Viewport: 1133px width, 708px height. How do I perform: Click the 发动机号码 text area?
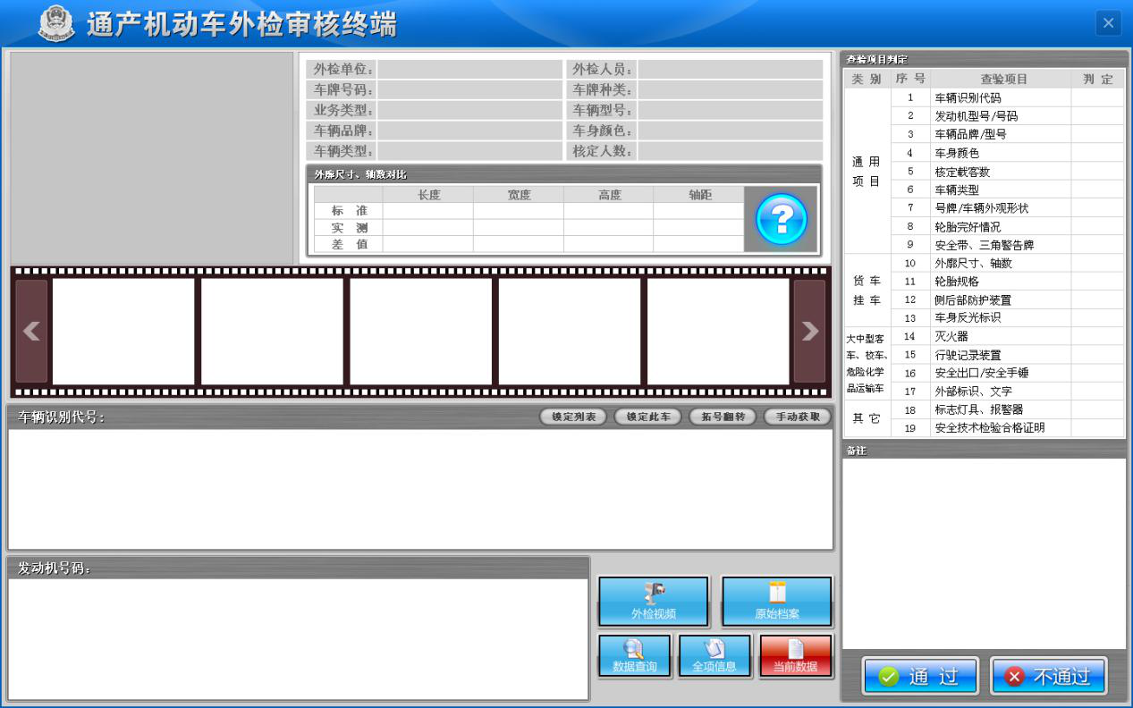pyautogui.click(x=298, y=638)
